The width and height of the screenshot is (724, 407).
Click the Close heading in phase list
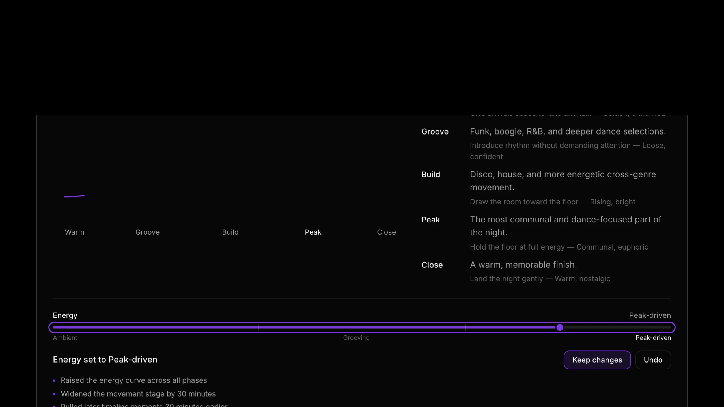tap(432, 265)
